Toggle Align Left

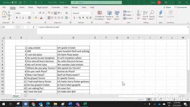point(49,18)
